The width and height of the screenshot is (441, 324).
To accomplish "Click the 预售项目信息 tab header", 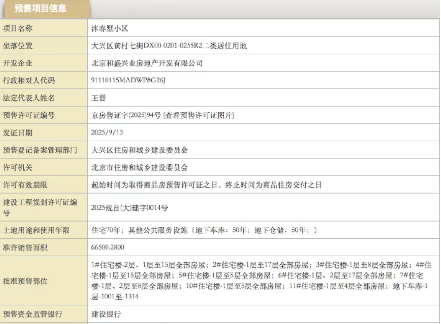I will 40,9.
